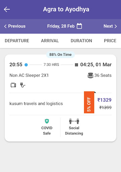Tap the seat icon beside 36 Seats

pos(90,75)
